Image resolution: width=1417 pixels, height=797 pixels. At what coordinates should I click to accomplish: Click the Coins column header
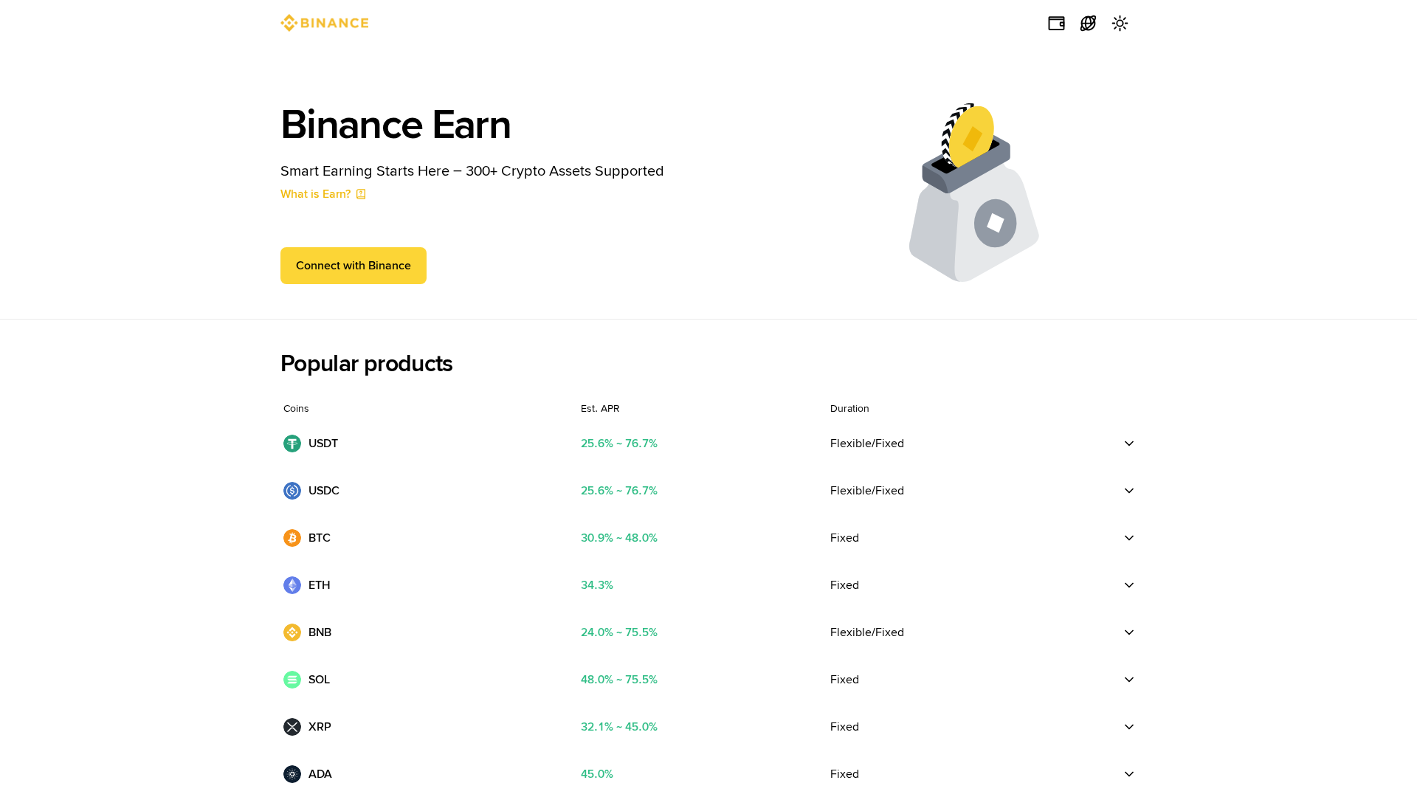296,409
